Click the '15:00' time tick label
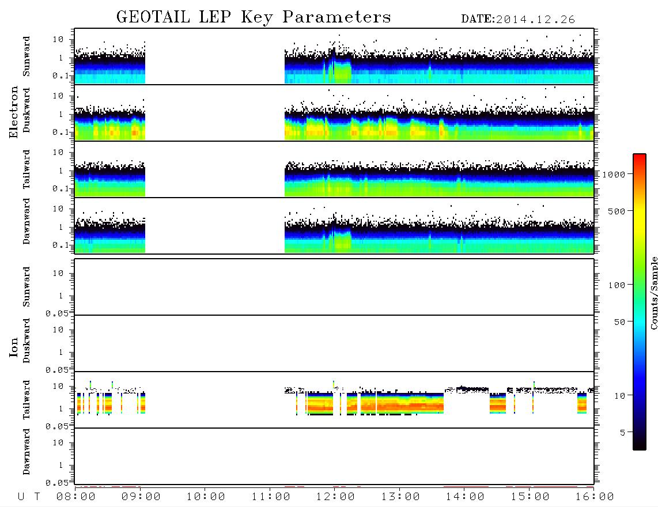Image resolution: width=658 pixels, height=507 pixels. (530, 497)
